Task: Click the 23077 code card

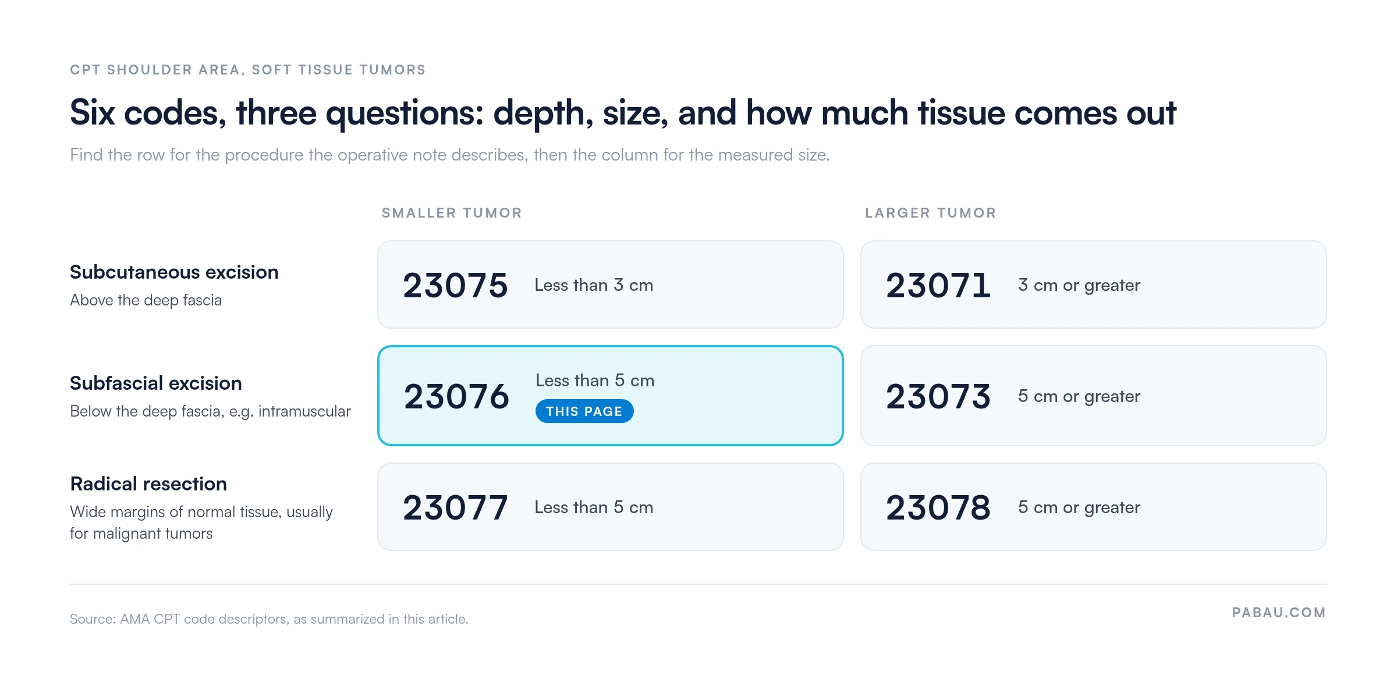Action: point(610,507)
